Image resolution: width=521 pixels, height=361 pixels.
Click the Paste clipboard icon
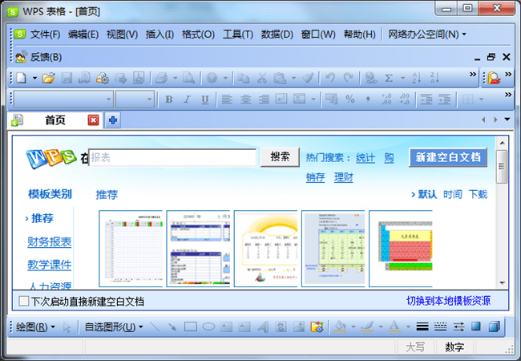point(280,78)
